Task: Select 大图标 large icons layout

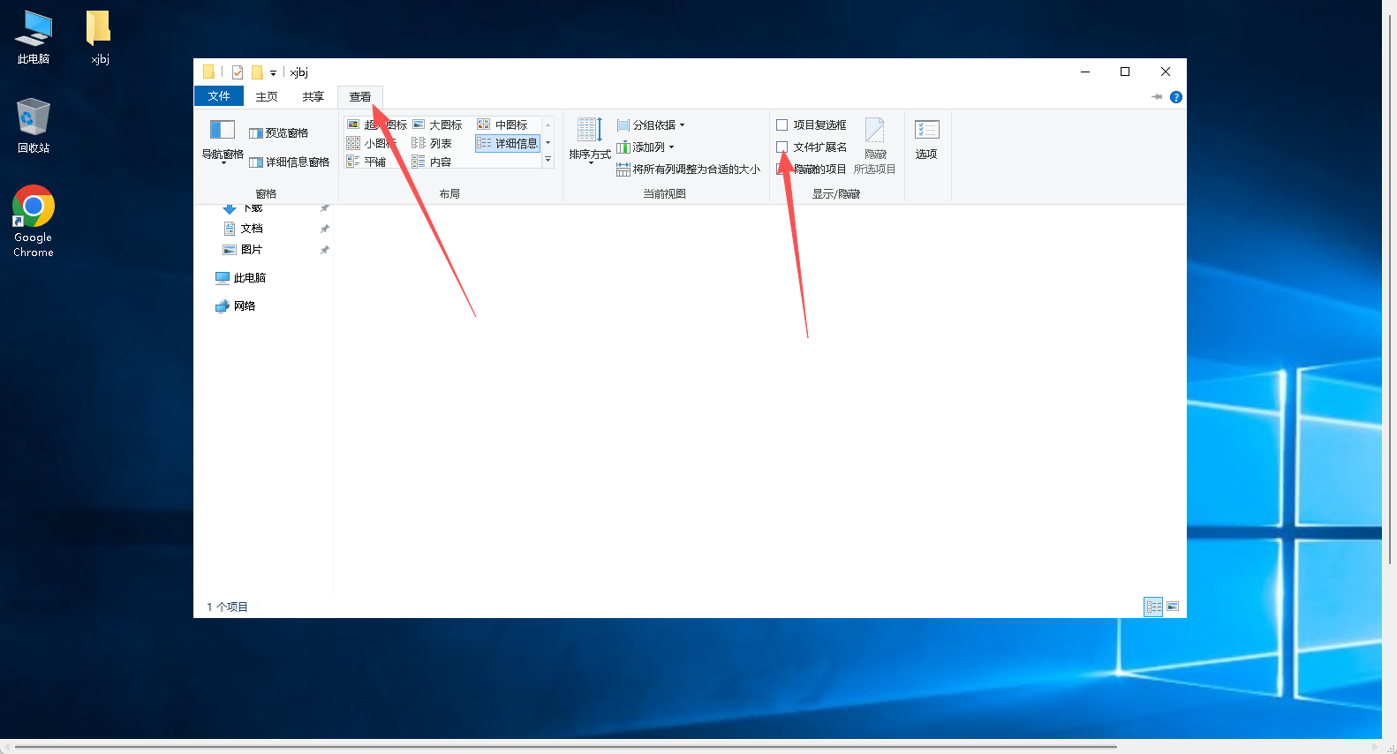Action: [438, 125]
